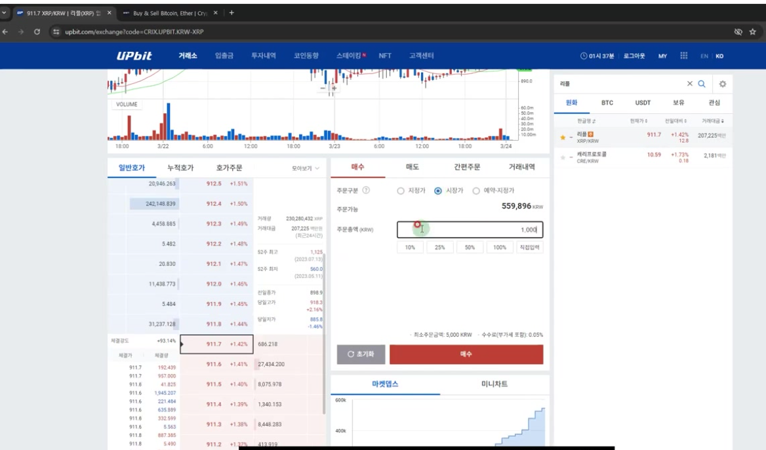
Task: Sort coin list by 현재가 header
Action: (x=639, y=121)
